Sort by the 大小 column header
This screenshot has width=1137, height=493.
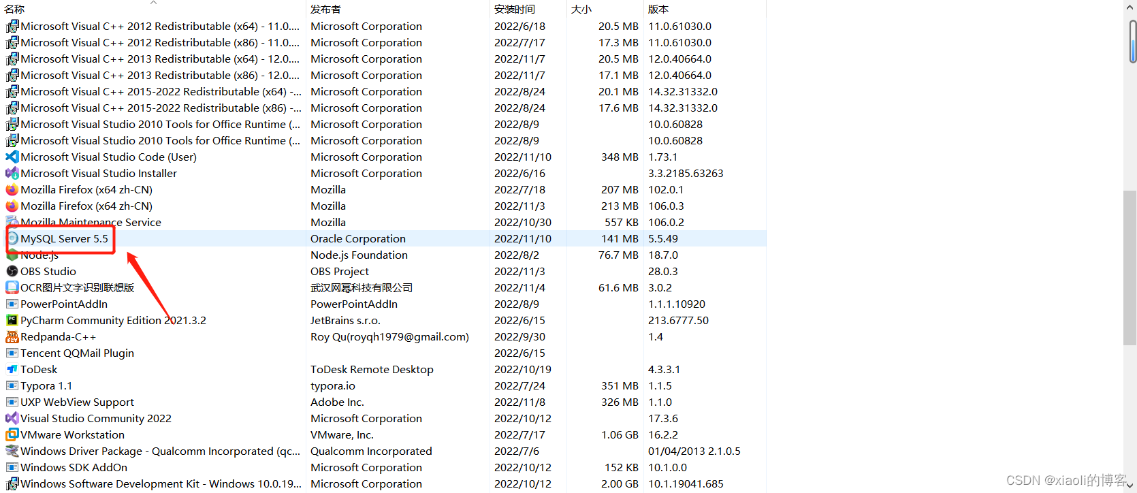tap(605, 9)
